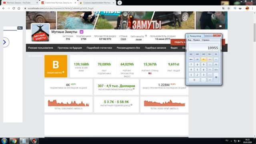The image size is (256, 144).
Task: Open Подобных каналов section
Action: [x=155, y=48]
